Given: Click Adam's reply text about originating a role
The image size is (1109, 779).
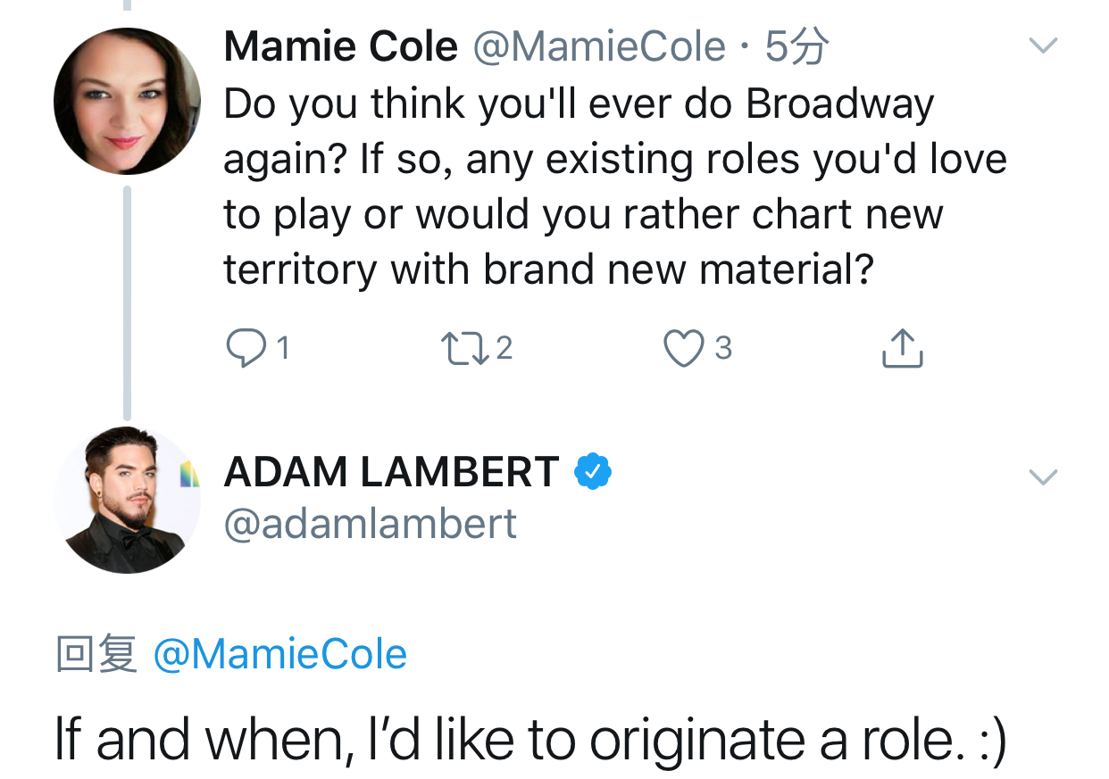Looking at the screenshot, I should tap(530, 739).
